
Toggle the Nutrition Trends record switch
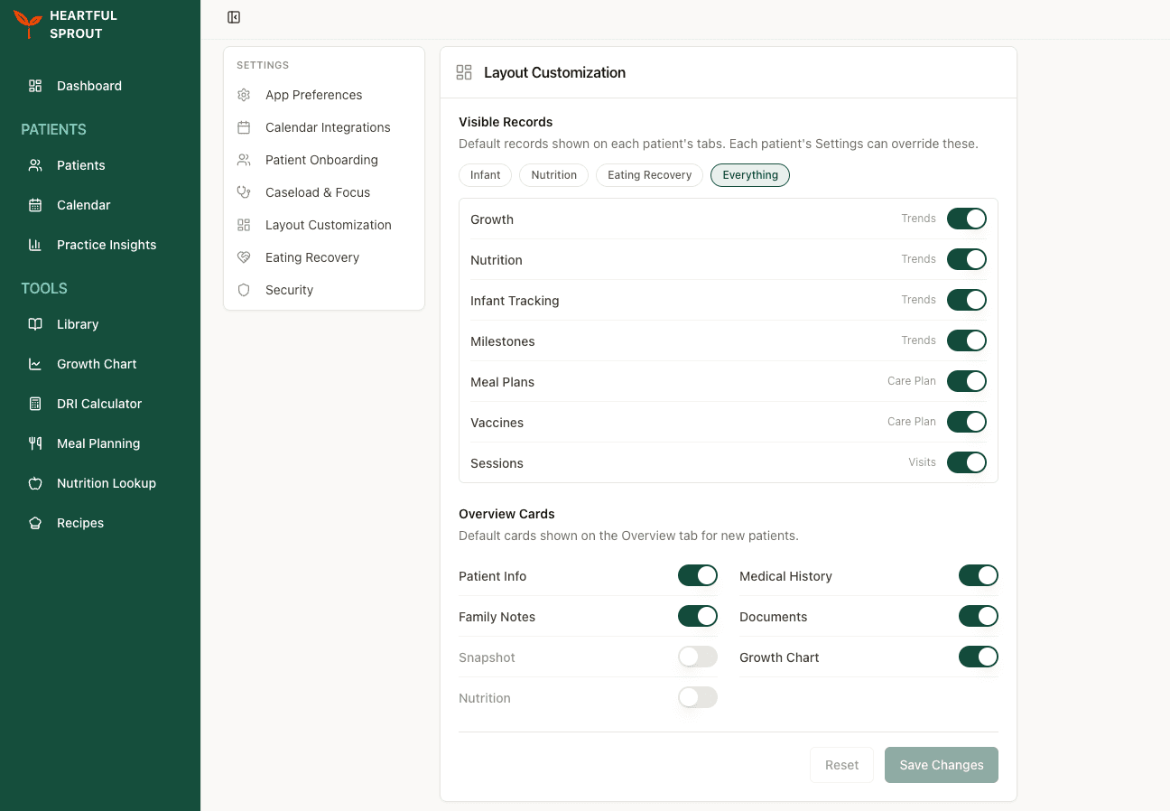(x=967, y=259)
